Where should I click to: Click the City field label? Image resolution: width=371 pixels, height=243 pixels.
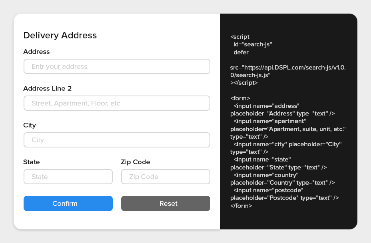click(x=30, y=125)
